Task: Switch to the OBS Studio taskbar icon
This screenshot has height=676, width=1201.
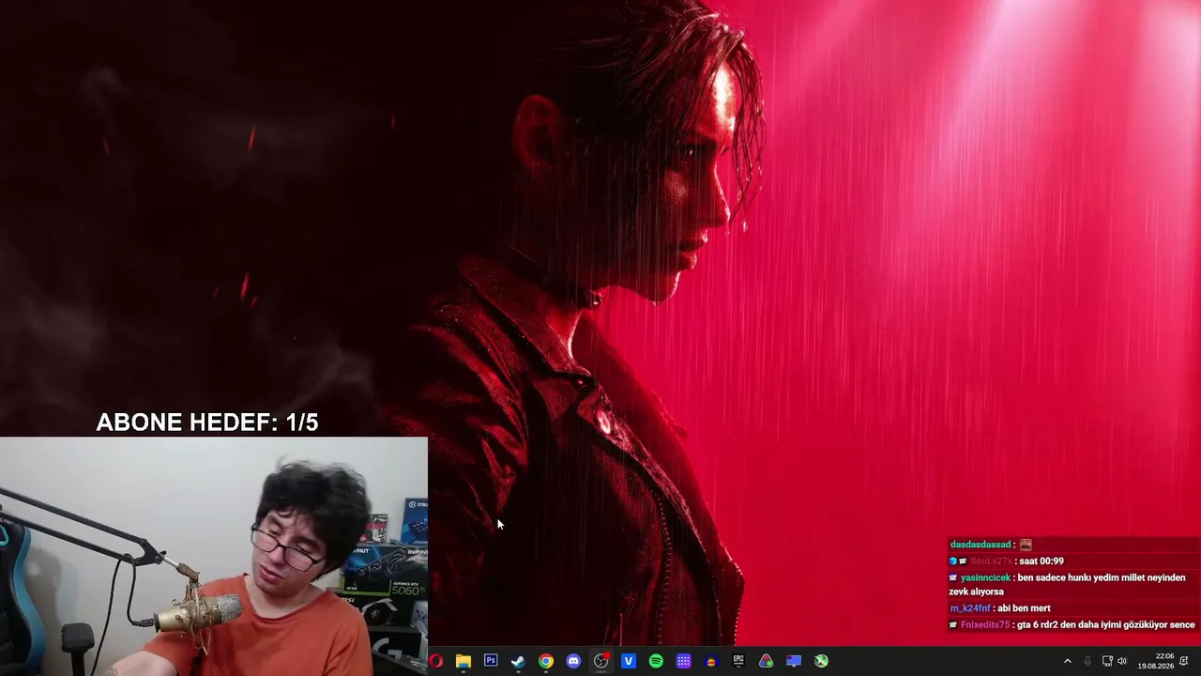Action: [x=601, y=661]
